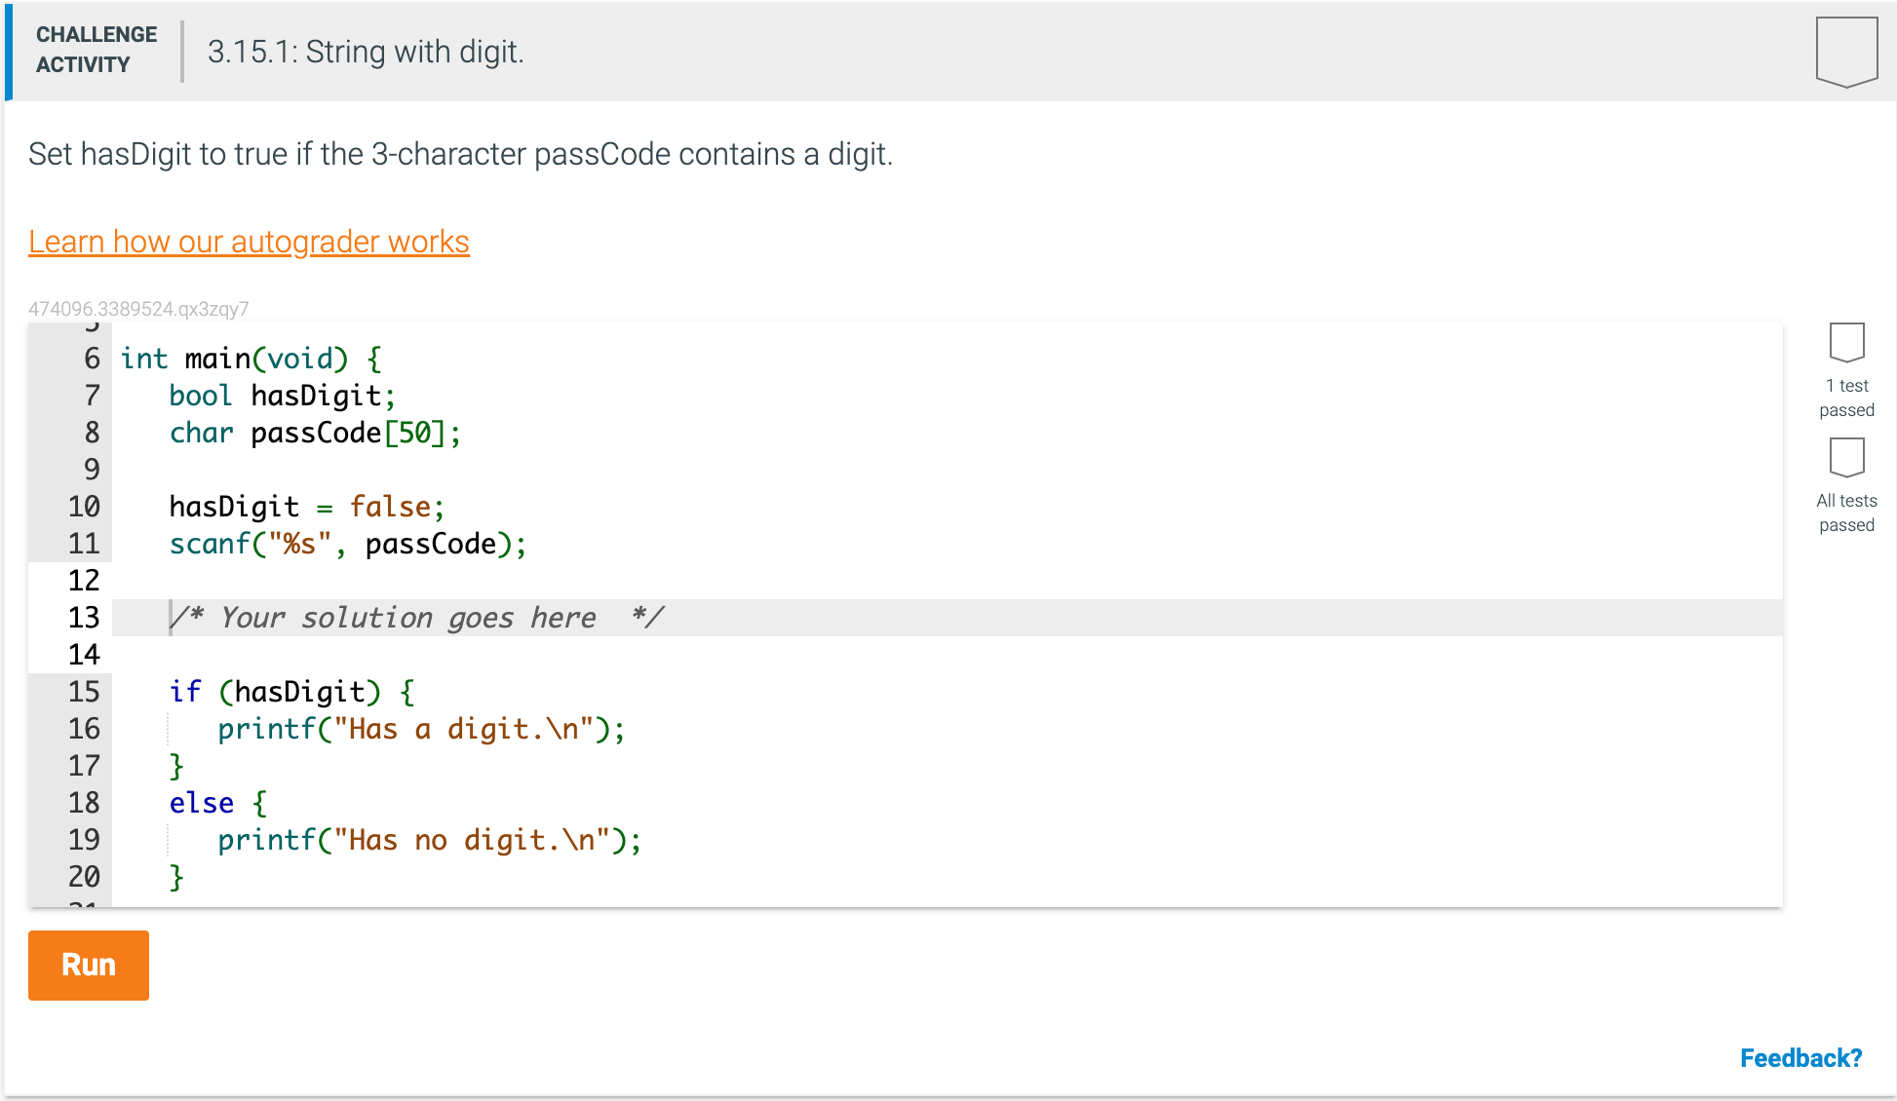
Task: Click line number 13 in the gutter
Action: tap(86, 617)
